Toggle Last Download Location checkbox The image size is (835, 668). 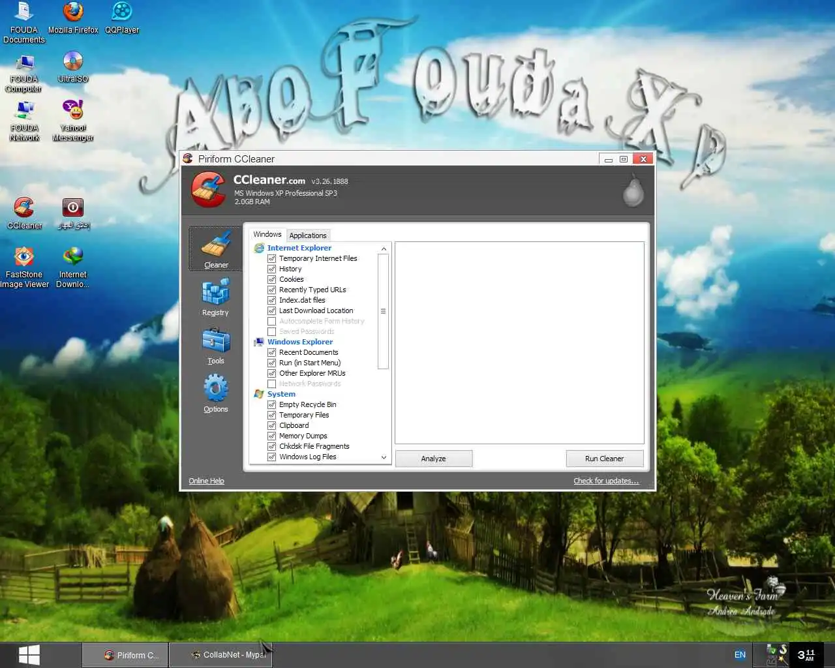click(x=271, y=311)
